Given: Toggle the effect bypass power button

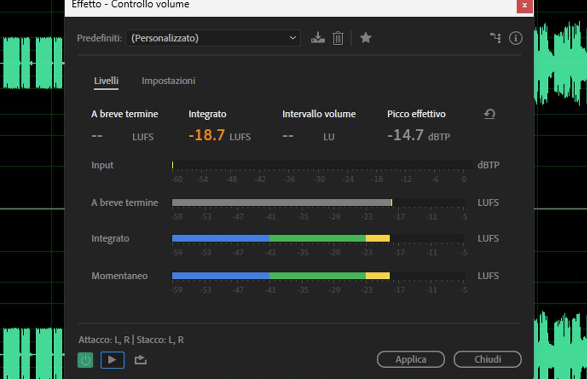Looking at the screenshot, I should tap(85, 360).
